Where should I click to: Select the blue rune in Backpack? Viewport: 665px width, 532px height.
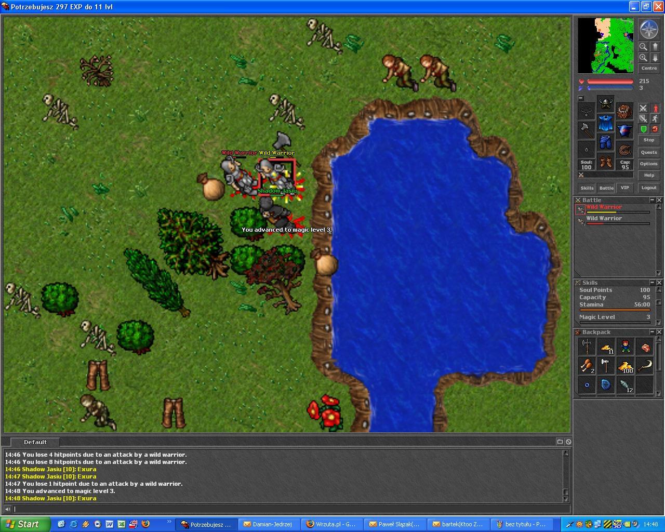606,385
